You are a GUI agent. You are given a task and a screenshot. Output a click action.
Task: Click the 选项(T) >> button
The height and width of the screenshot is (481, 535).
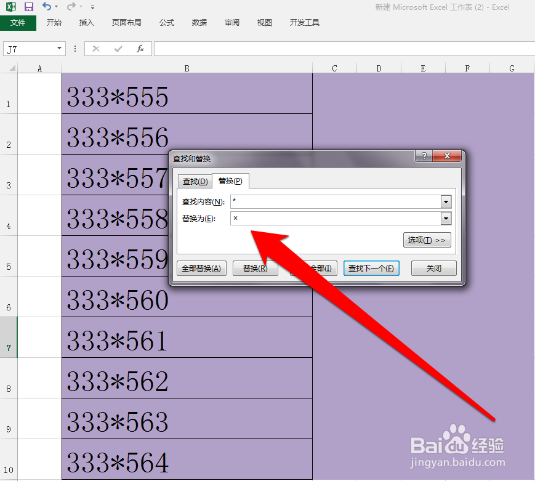[x=427, y=240]
